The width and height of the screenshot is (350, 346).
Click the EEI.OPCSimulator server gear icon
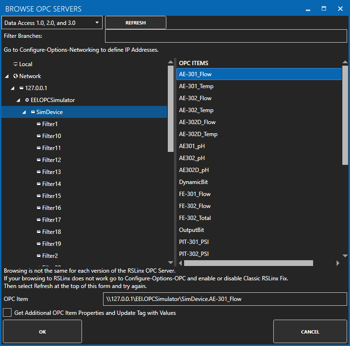pyautogui.click(x=27, y=100)
